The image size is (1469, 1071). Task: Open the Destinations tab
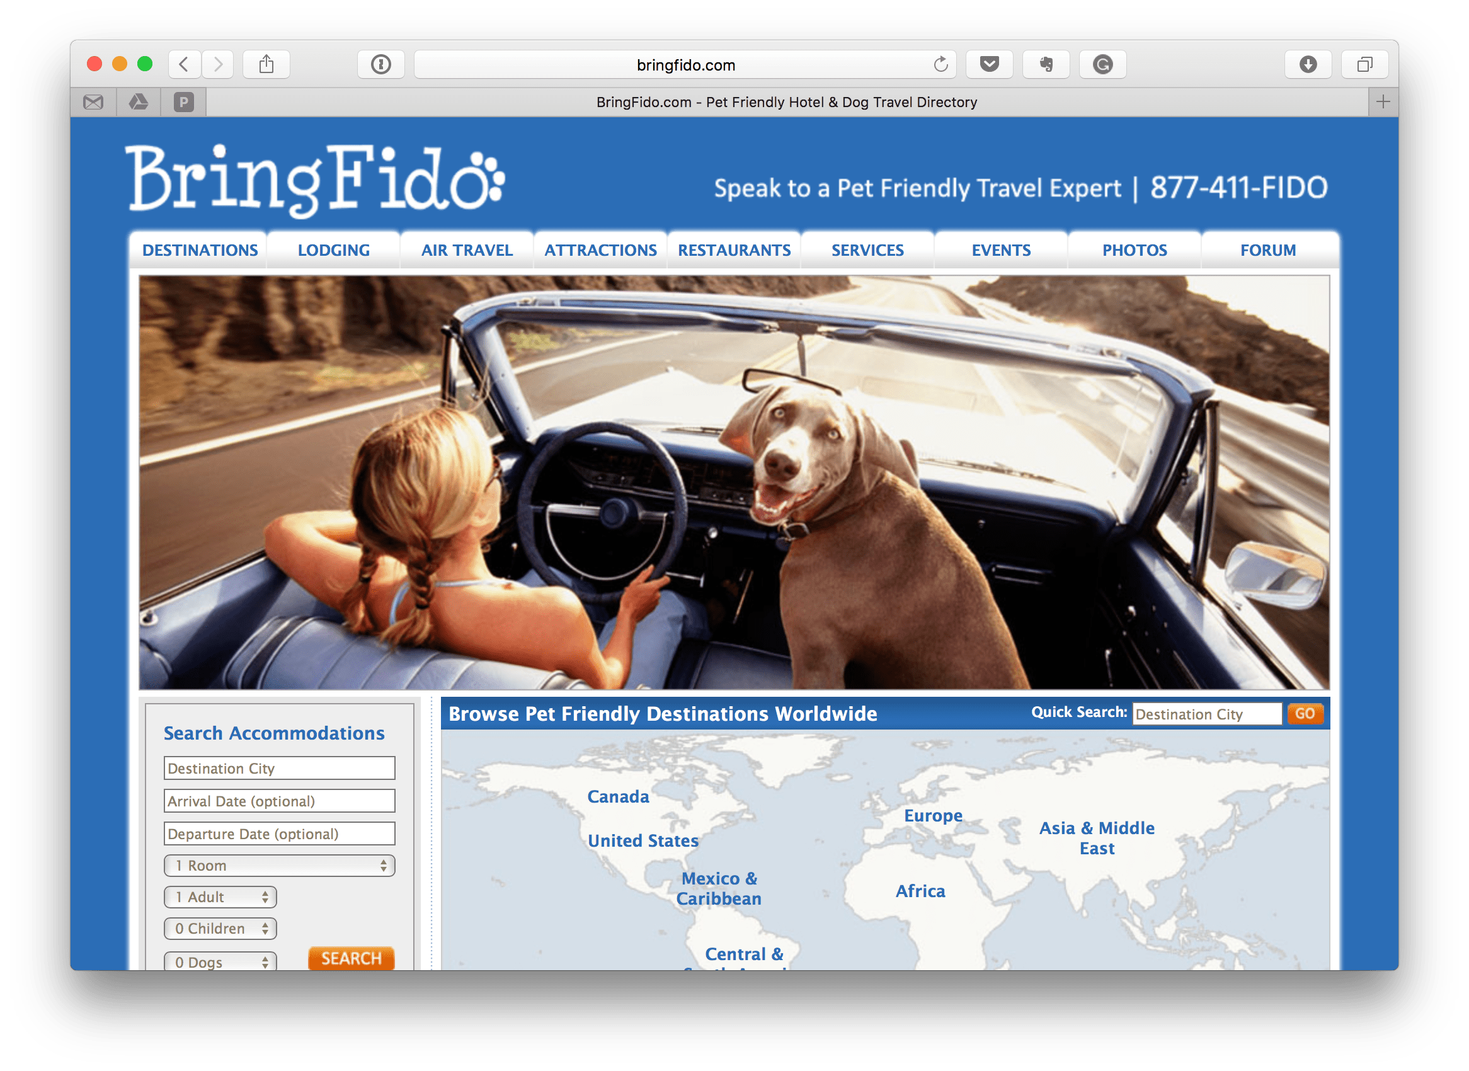[200, 249]
